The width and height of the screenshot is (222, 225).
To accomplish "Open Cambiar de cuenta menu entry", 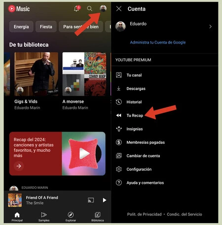I will point(165,156).
